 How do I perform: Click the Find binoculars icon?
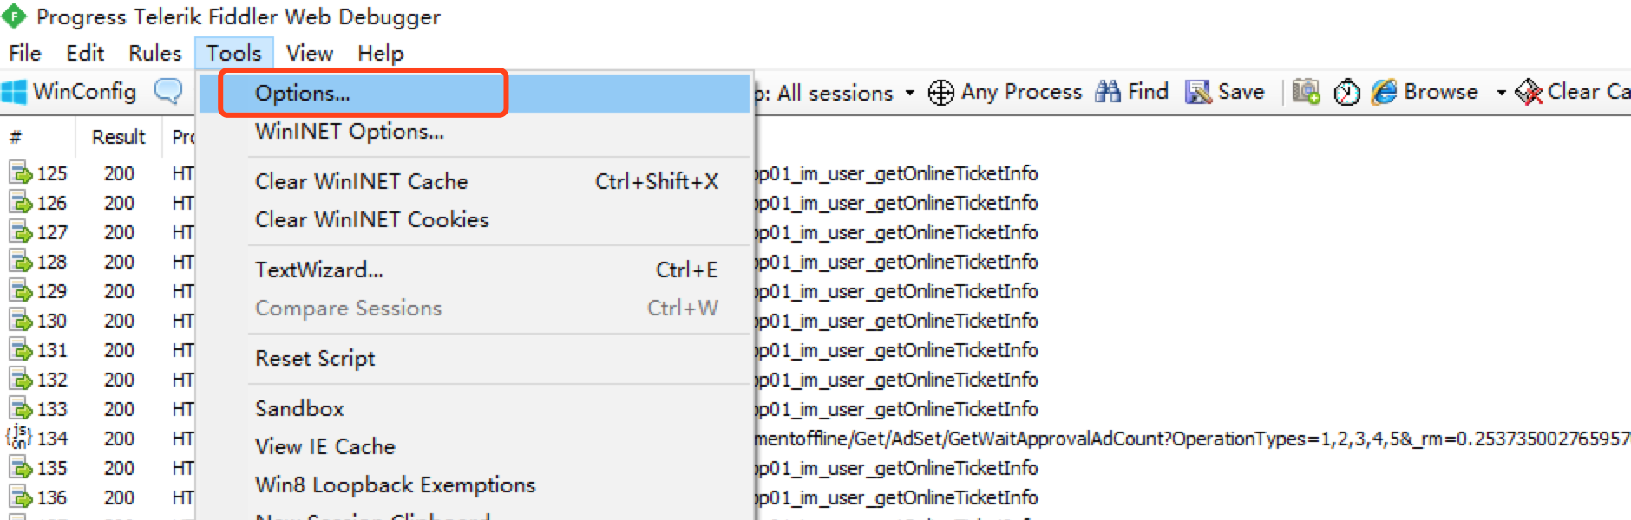click(x=1107, y=91)
